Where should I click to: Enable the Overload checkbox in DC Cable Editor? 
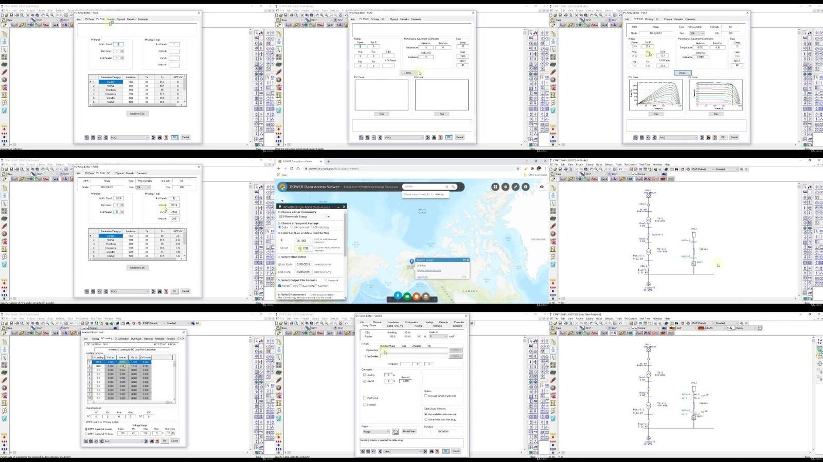[365, 404]
